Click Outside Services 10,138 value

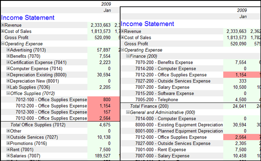pyautogui.click(x=104, y=137)
